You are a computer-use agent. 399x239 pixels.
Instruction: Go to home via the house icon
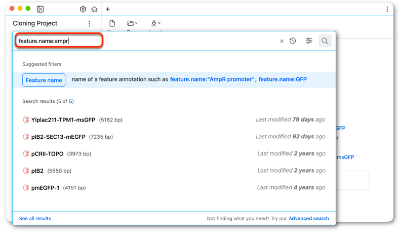click(94, 9)
